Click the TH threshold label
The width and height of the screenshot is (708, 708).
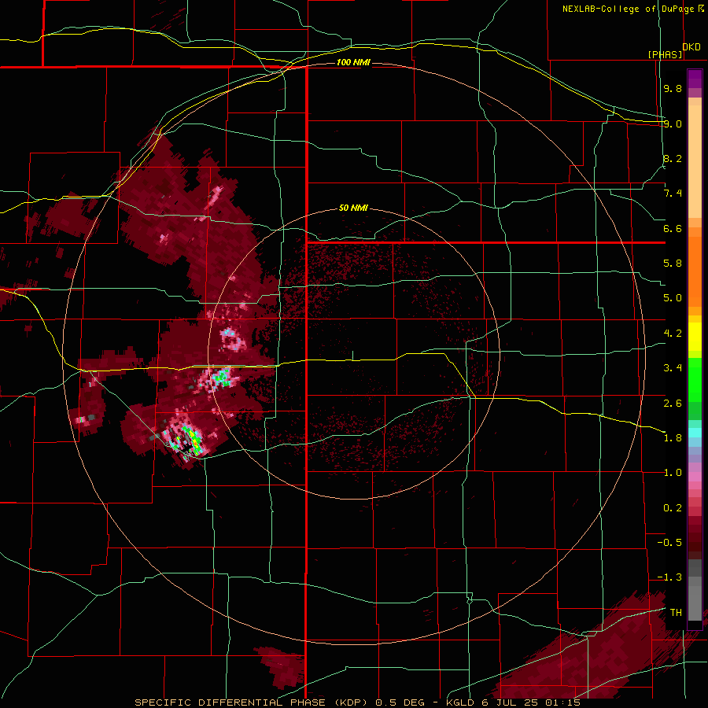pyautogui.click(x=676, y=613)
